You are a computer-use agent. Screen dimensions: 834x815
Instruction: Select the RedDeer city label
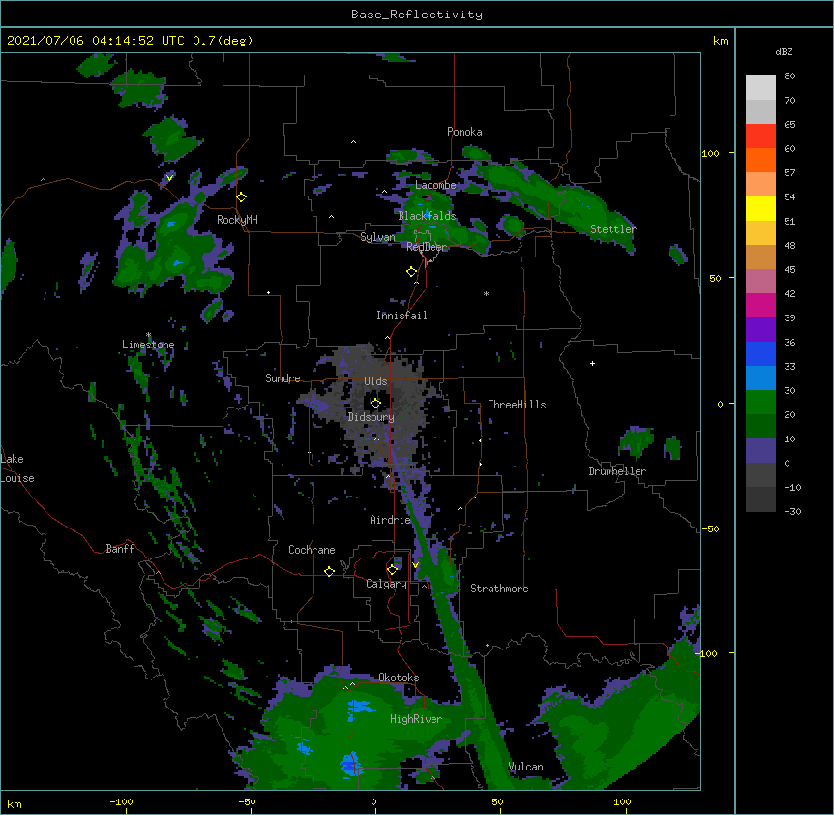coord(427,247)
